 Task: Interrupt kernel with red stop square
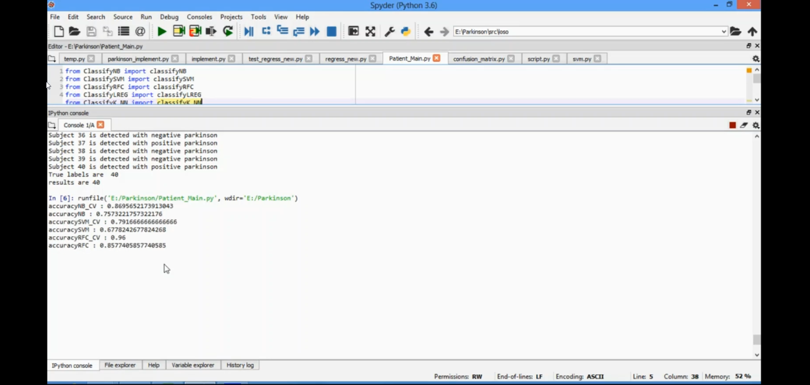coord(732,125)
